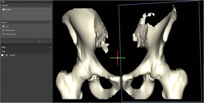Select the Skeletal row under Parts
This screenshot has width=204, height=103.
click(26, 55)
